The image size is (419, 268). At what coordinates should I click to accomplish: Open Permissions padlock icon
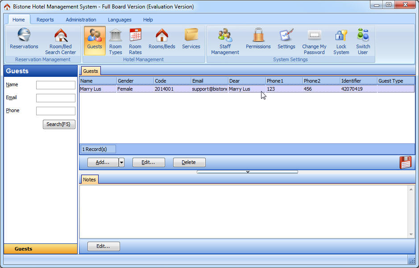click(x=258, y=39)
